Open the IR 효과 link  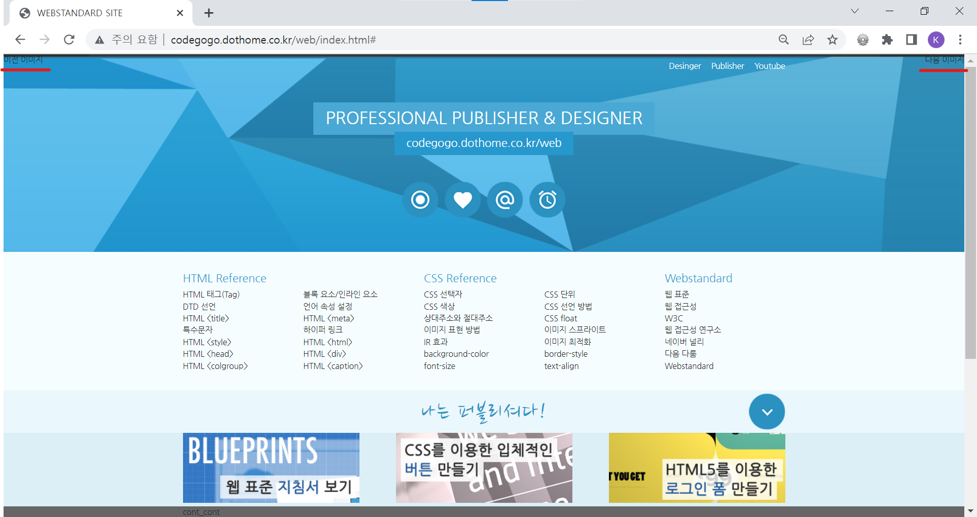[436, 342]
